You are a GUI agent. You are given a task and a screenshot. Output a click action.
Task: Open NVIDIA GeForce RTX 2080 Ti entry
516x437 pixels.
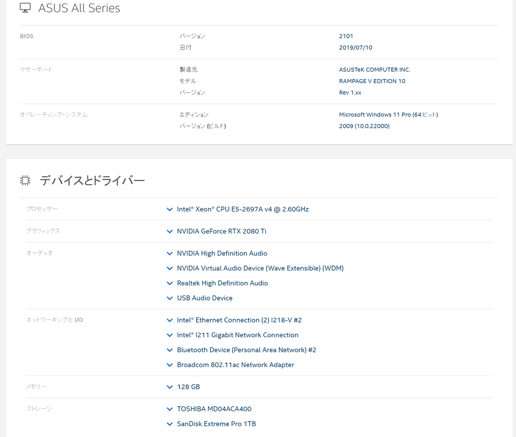pyautogui.click(x=222, y=231)
